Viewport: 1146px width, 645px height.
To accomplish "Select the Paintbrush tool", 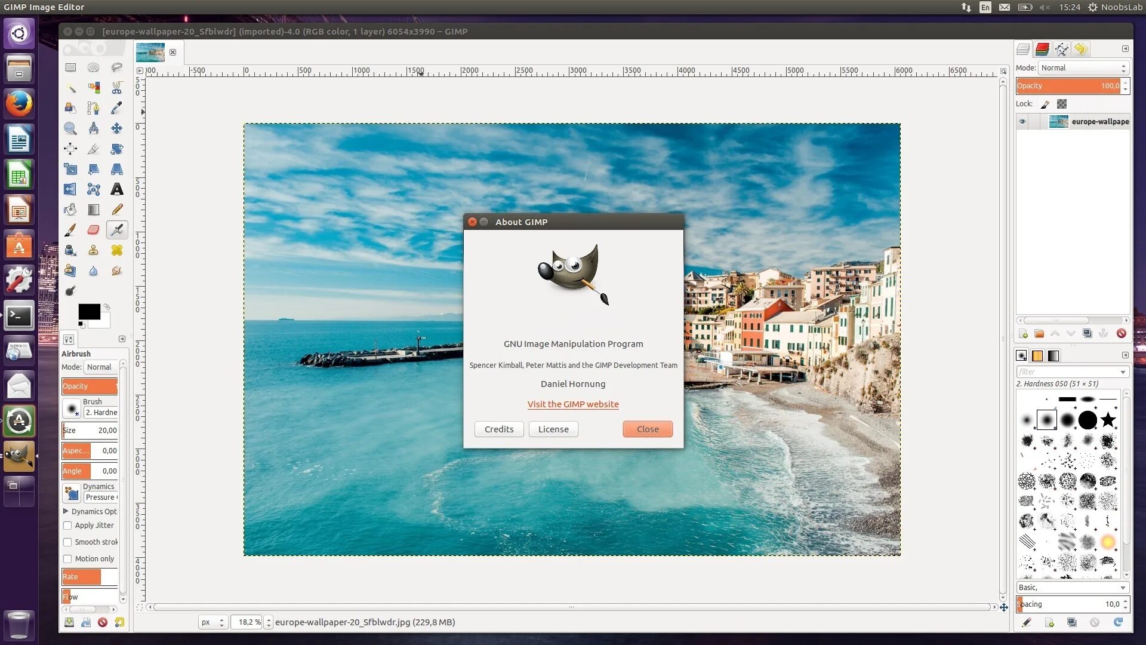I will click(x=70, y=230).
